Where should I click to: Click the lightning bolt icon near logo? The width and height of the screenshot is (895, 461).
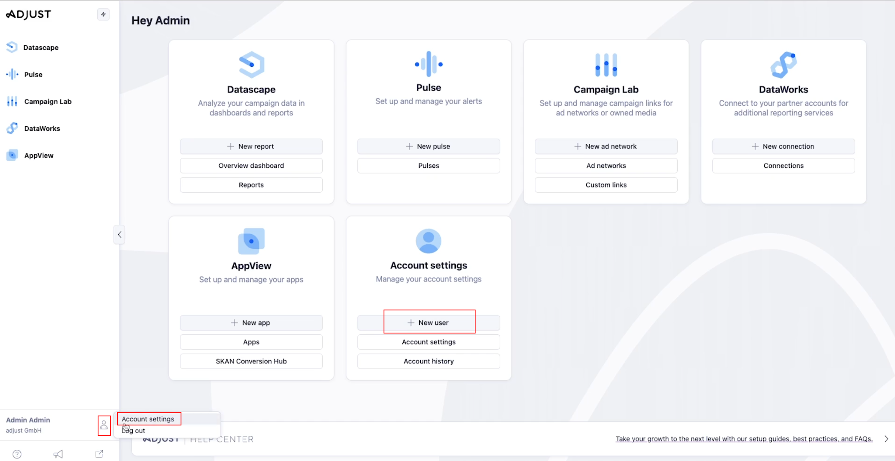[103, 14]
